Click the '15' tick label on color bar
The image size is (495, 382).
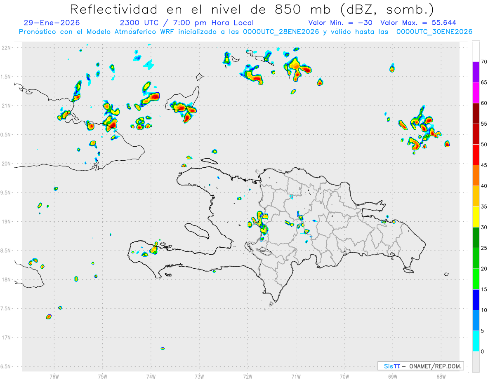click(x=484, y=290)
